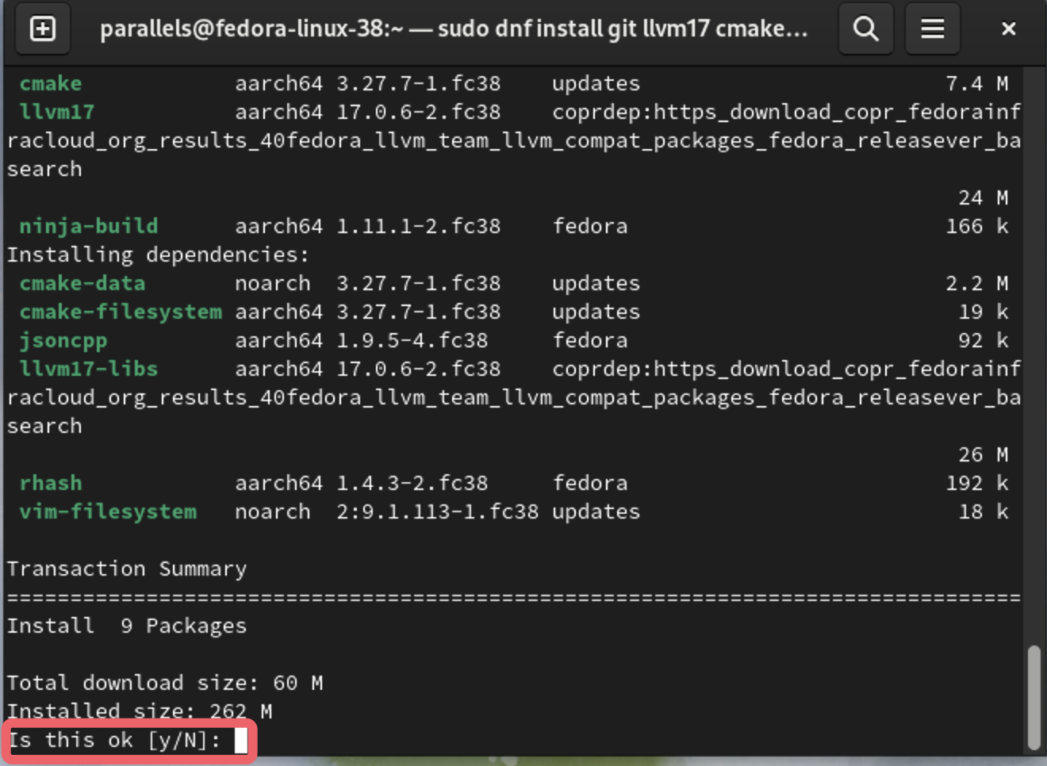Image resolution: width=1047 pixels, height=766 pixels.
Task: Click the cmake-data dependency name
Action: tap(82, 283)
